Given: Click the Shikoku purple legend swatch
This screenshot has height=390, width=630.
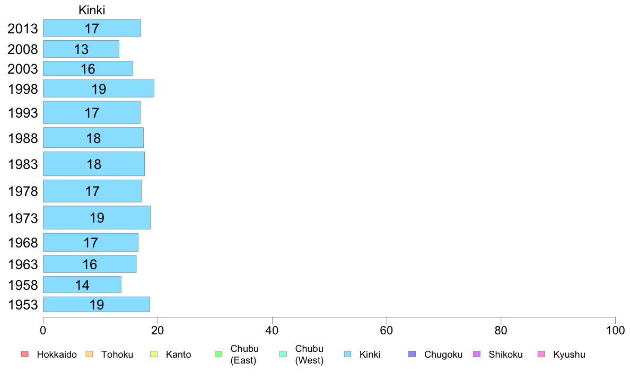Looking at the screenshot, I should (477, 354).
